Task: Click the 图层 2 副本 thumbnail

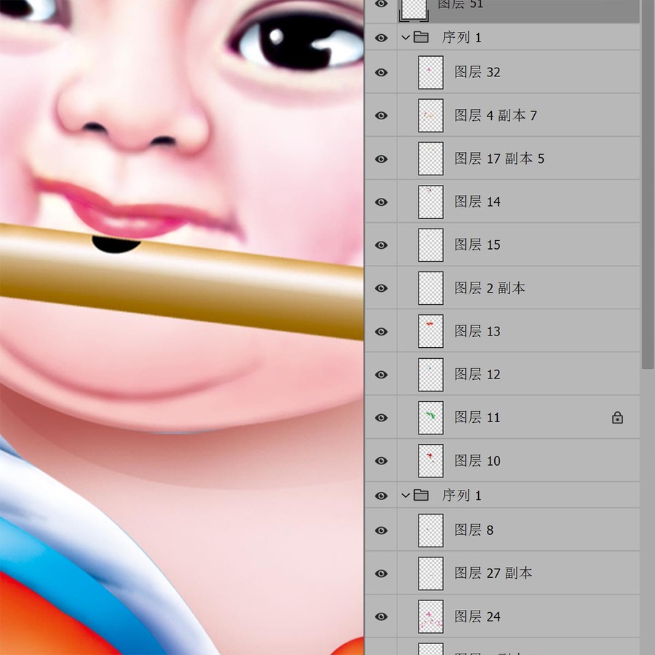Action: [x=431, y=288]
